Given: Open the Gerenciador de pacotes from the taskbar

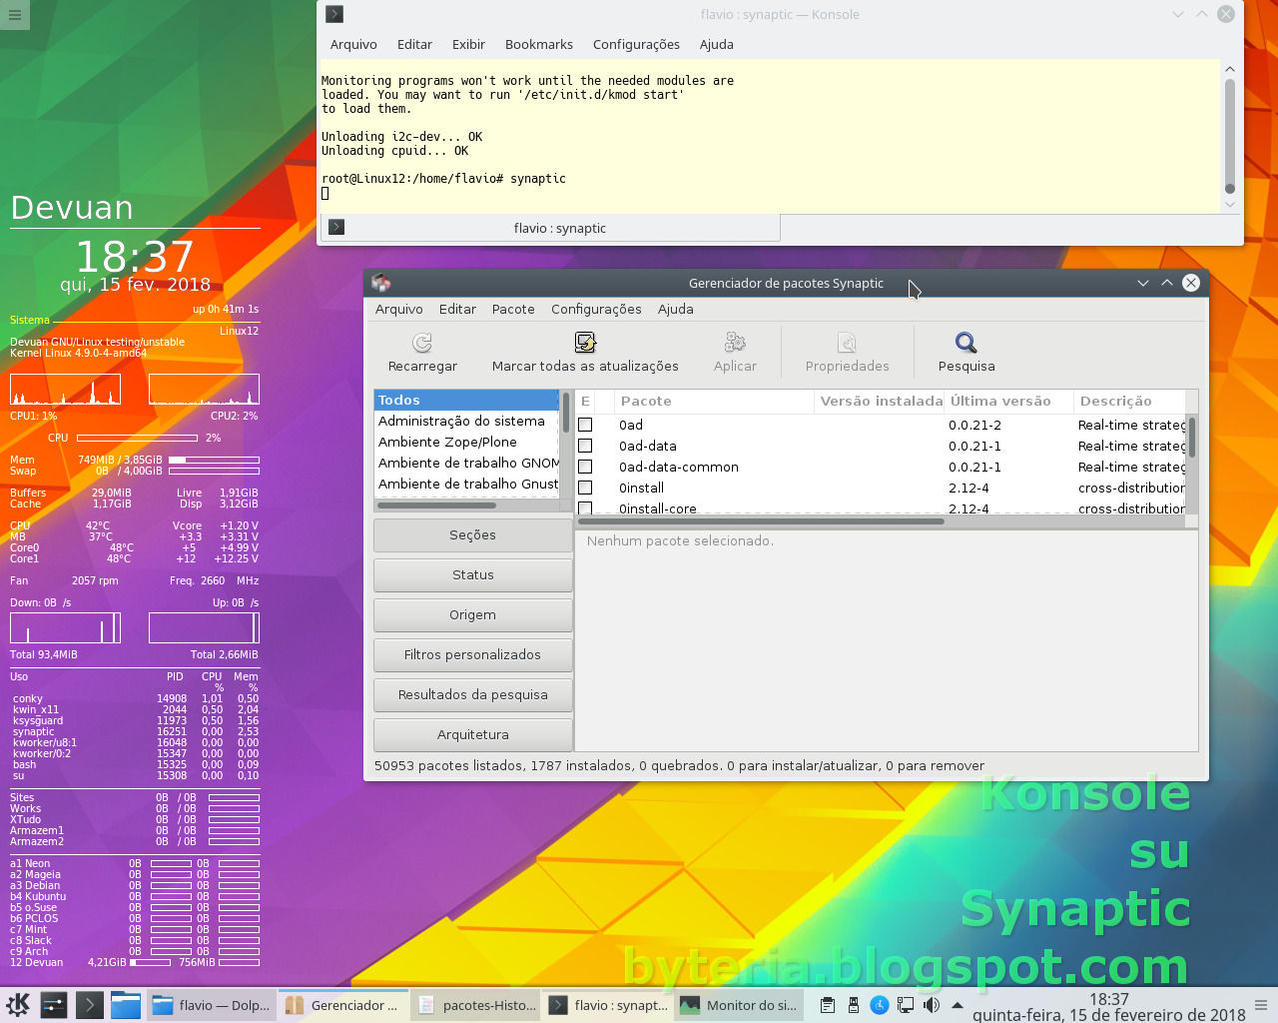Looking at the screenshot, I should coord(343,1005).
